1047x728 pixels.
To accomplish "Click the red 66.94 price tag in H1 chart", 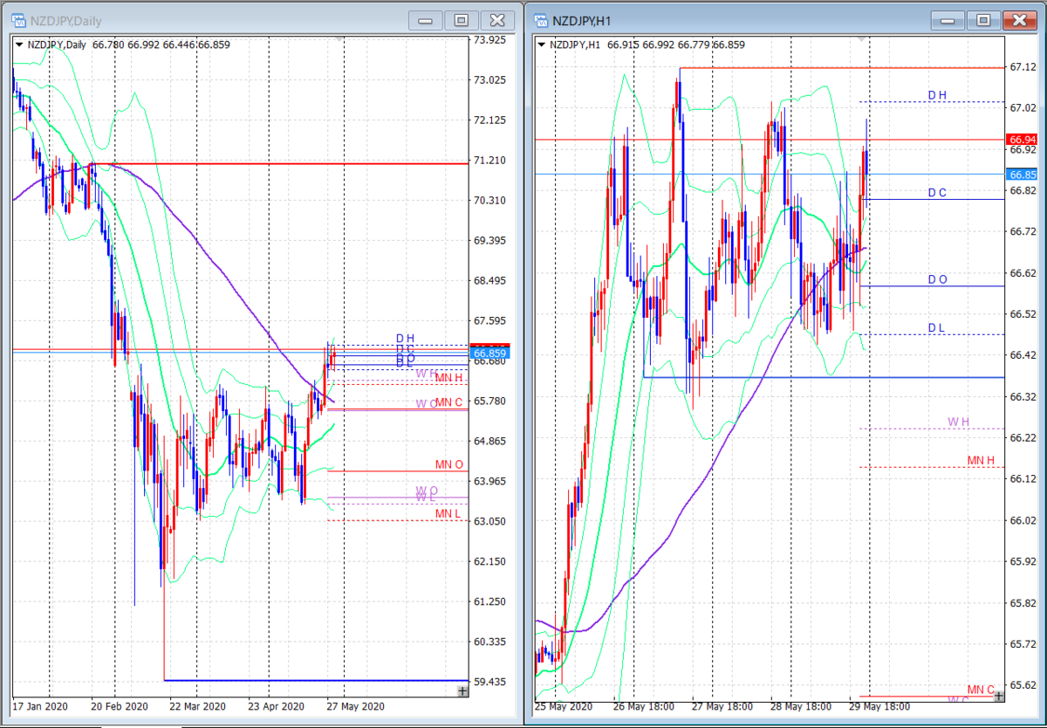I will point(1021,139).
